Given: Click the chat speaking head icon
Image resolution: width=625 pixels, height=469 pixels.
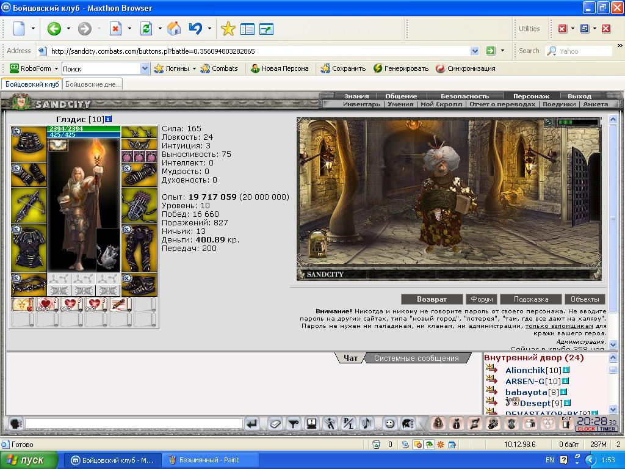Looking at the screenshot, I should 16,424.
